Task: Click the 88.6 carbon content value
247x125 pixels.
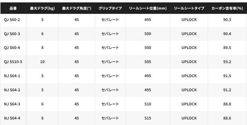Action: click(x=227, y=118)
